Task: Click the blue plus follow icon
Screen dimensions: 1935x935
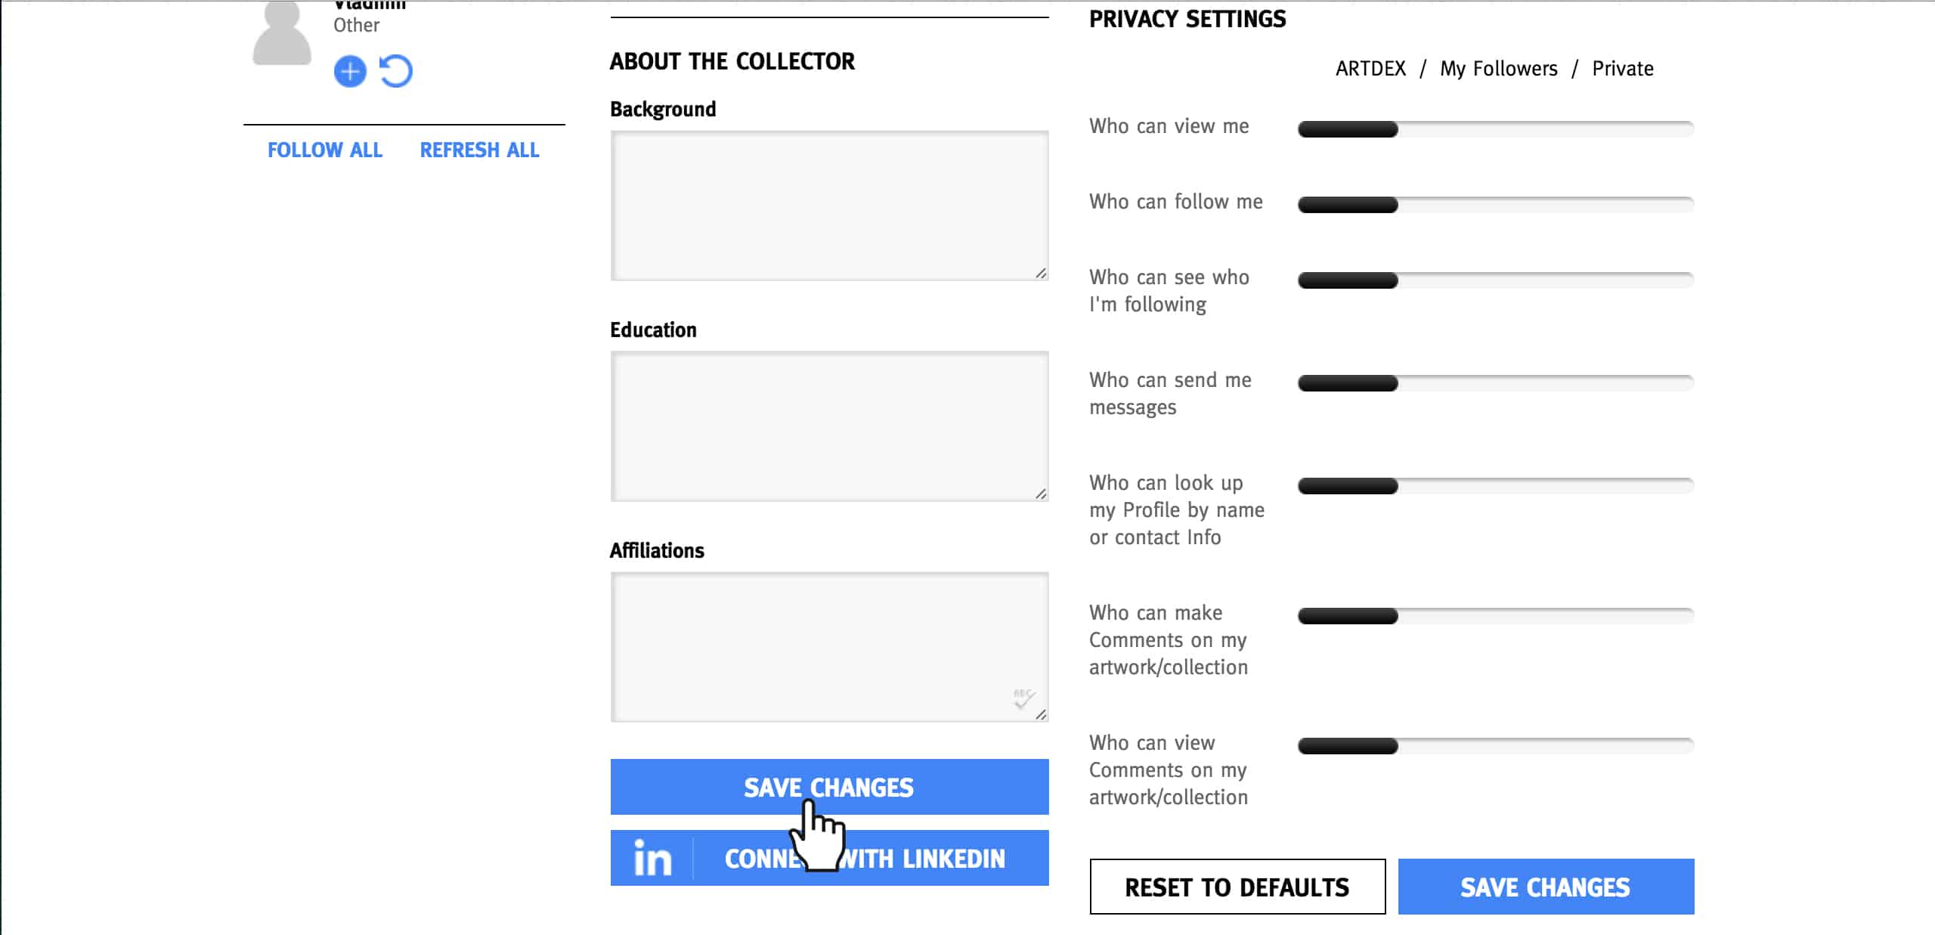Action: [350, 72]
